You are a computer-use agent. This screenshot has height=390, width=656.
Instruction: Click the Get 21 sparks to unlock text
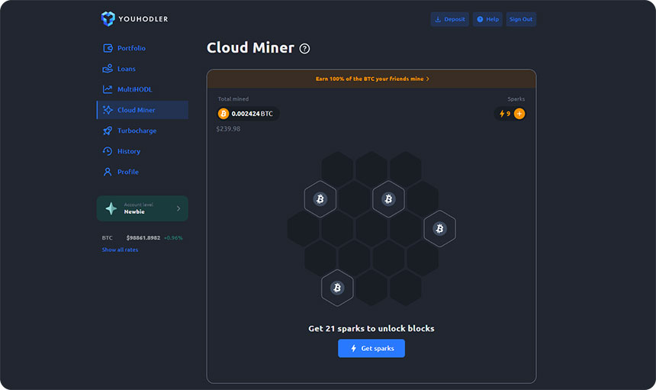click(371, 328)
